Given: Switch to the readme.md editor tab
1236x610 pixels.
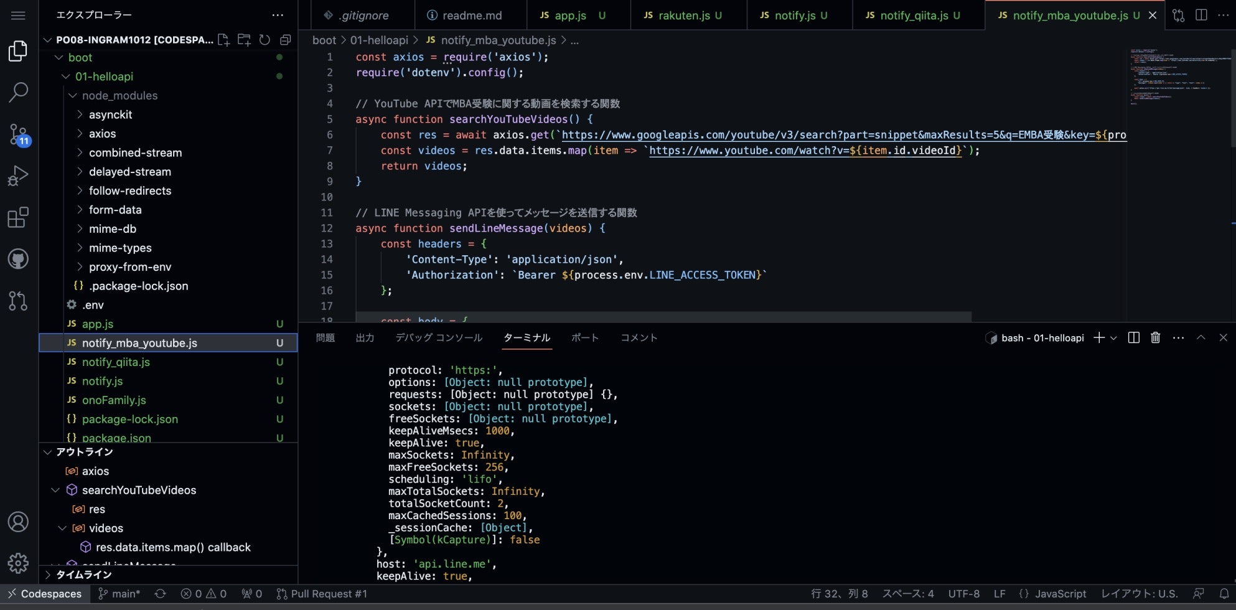Looking at the screenshot, I should (471, 16).
